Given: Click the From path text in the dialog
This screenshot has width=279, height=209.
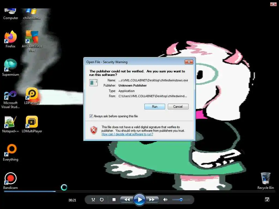Looking at the screenshot, I should coord(153,96).
